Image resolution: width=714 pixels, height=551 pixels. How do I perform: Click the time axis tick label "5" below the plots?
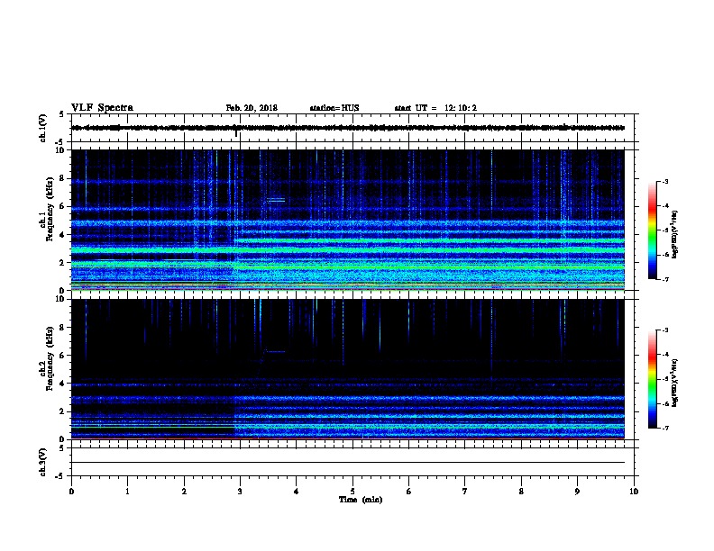tap(352, 491)
